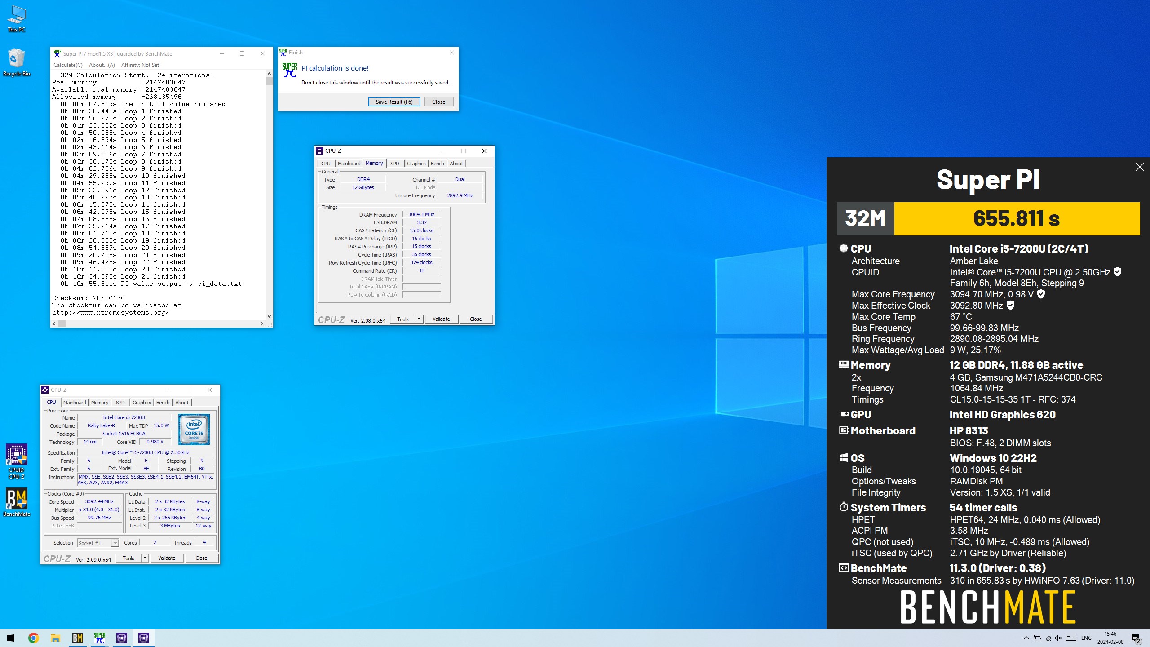Click the verified shield next to CPUID

(x=1118, y=272)
